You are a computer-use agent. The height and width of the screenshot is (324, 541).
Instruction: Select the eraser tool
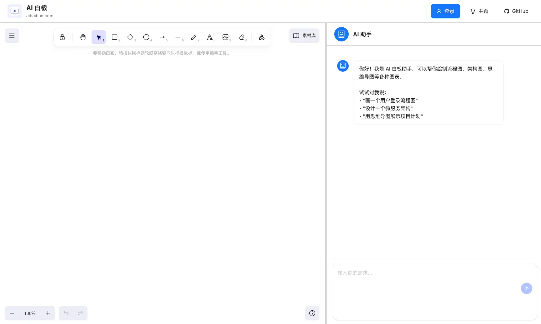241,37
